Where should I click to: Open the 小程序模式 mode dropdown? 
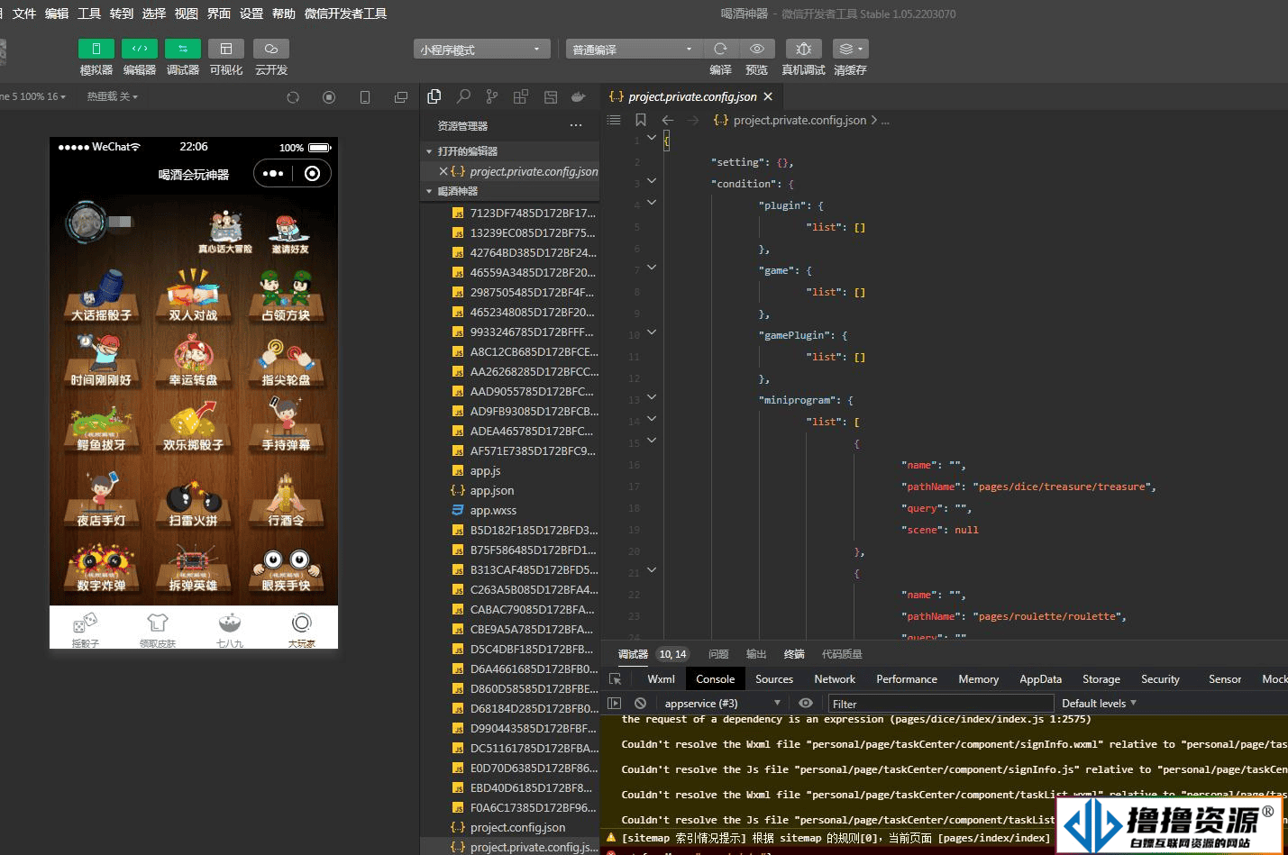click(482, 50)
